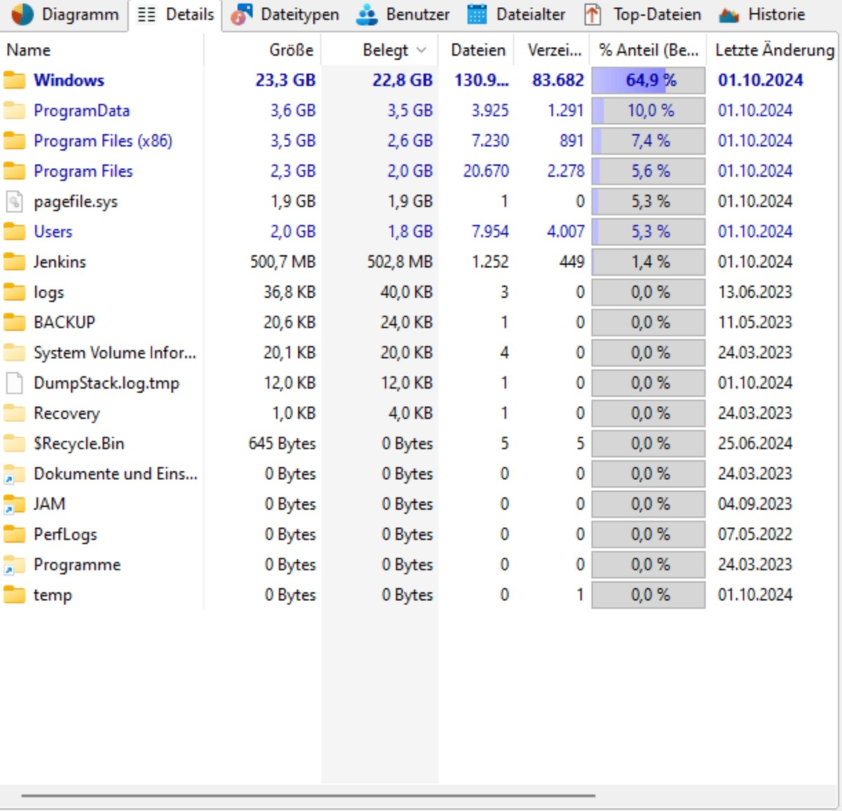Screen dimensions: 842x811
Task: Select the Program Files (x86) name
Action: tap(103, 141)
